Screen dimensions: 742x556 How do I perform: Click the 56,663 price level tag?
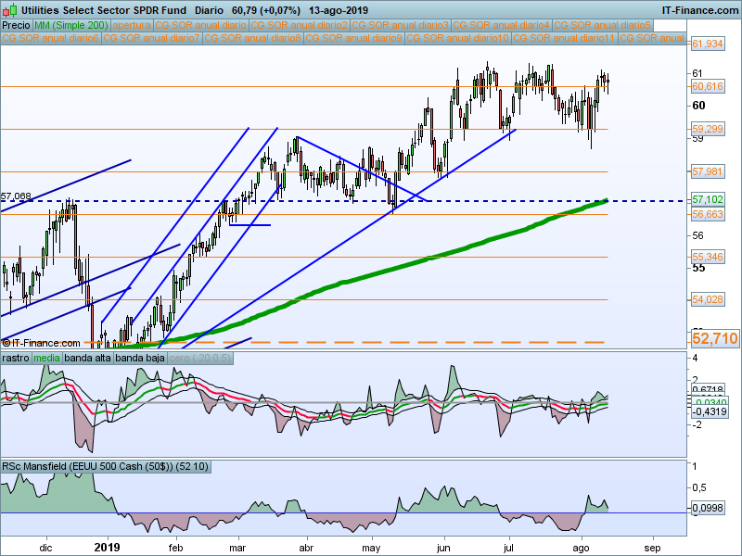(x=708, y=215)
